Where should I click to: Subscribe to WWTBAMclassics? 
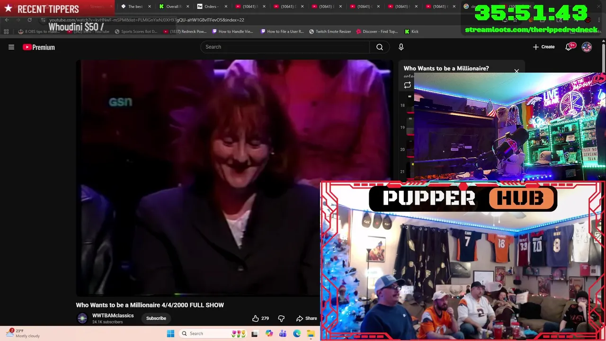156,318
